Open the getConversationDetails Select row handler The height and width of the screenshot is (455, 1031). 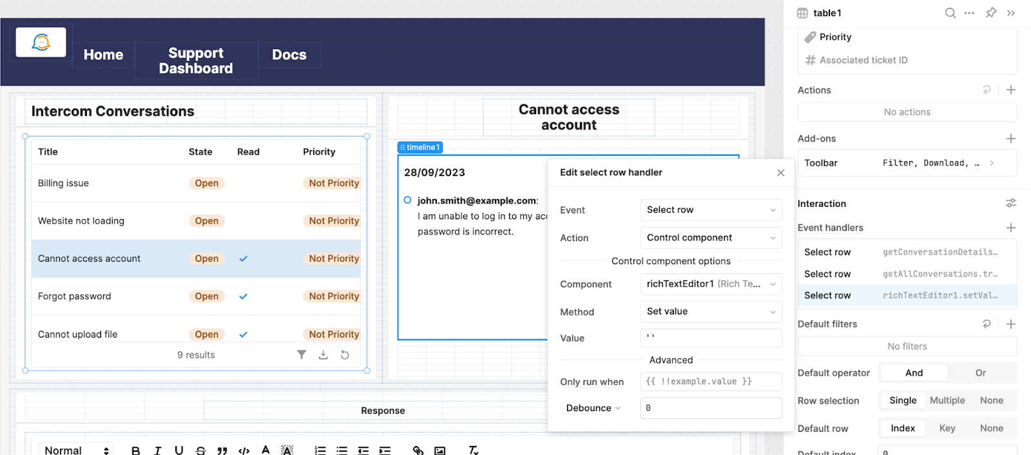[x=907, y=252]
